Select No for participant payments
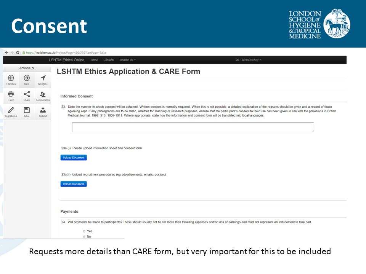 [x=84, y=237]
